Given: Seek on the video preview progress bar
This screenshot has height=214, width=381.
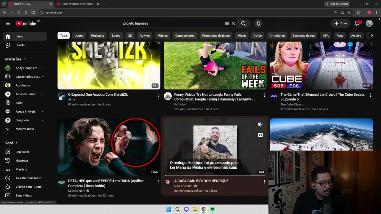Looking at the screenshot, I should pos(215,175).
